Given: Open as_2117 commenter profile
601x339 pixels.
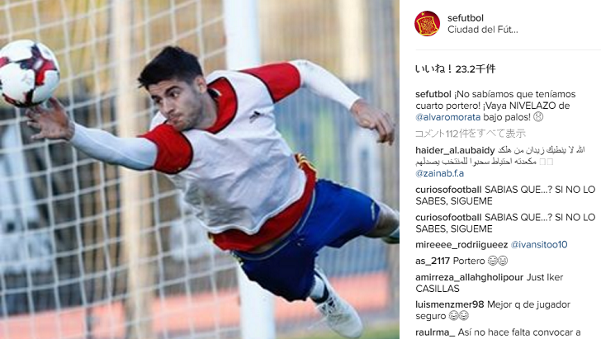Looking at the screenshot, I should pyautogui.click(x=433, y=261).
